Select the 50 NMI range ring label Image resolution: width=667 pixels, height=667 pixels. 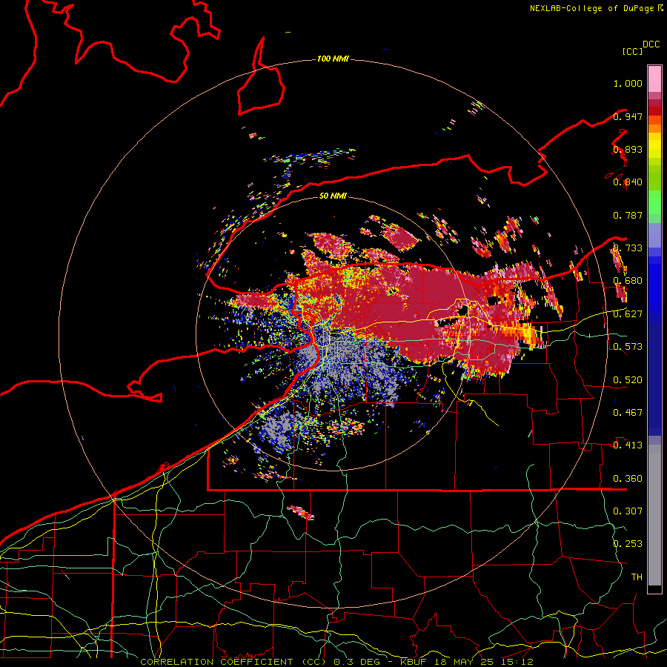click(333, 196)
